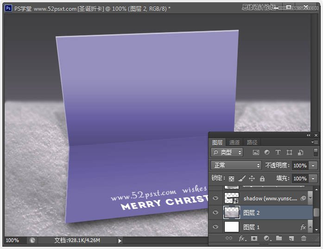Click the delete layer trash icon
323x249 pixels.
[304, 238]
